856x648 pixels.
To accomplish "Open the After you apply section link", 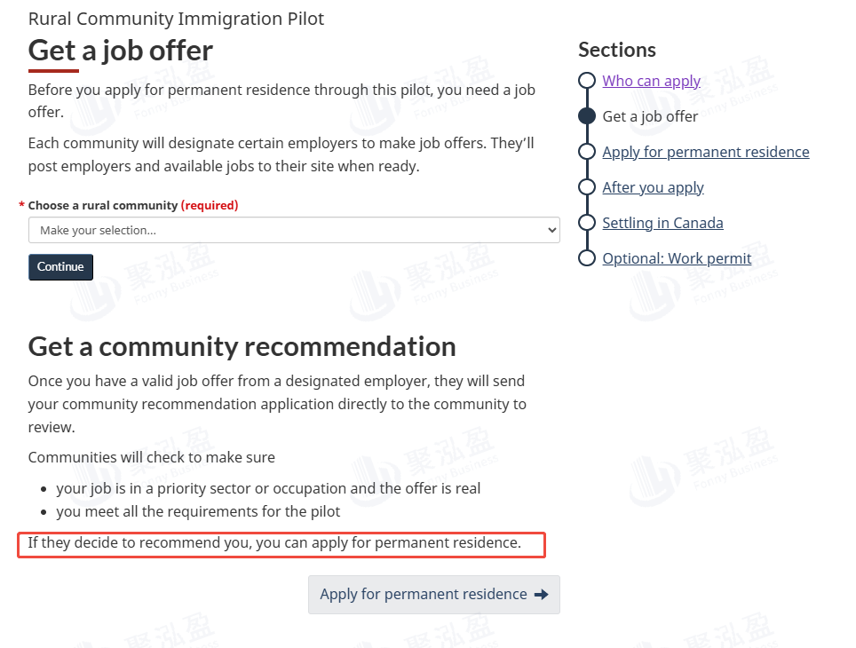I will coord(653,187).
